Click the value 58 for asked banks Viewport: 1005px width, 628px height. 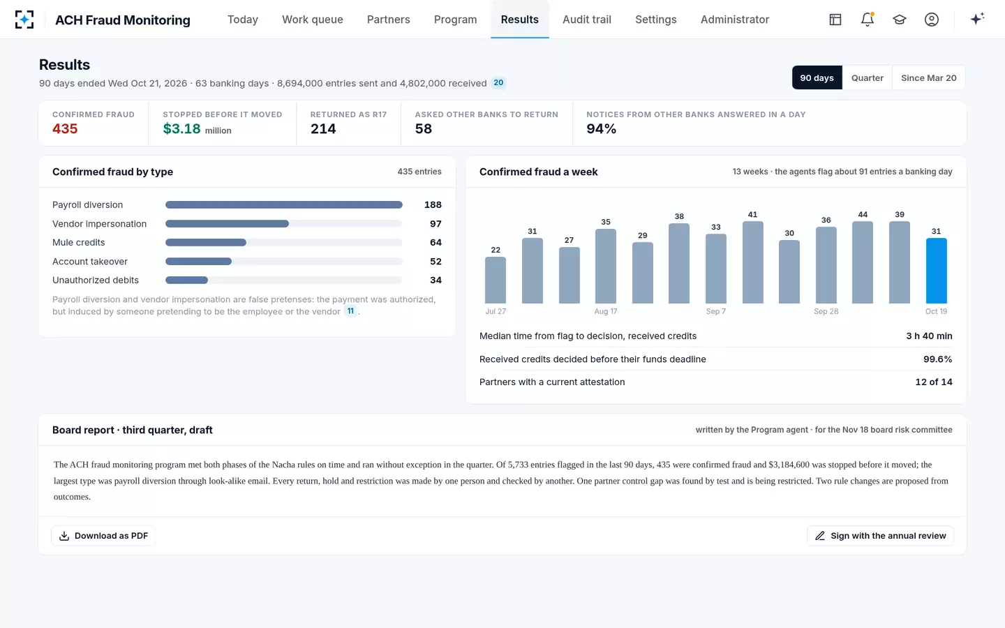tap(424, 129)
